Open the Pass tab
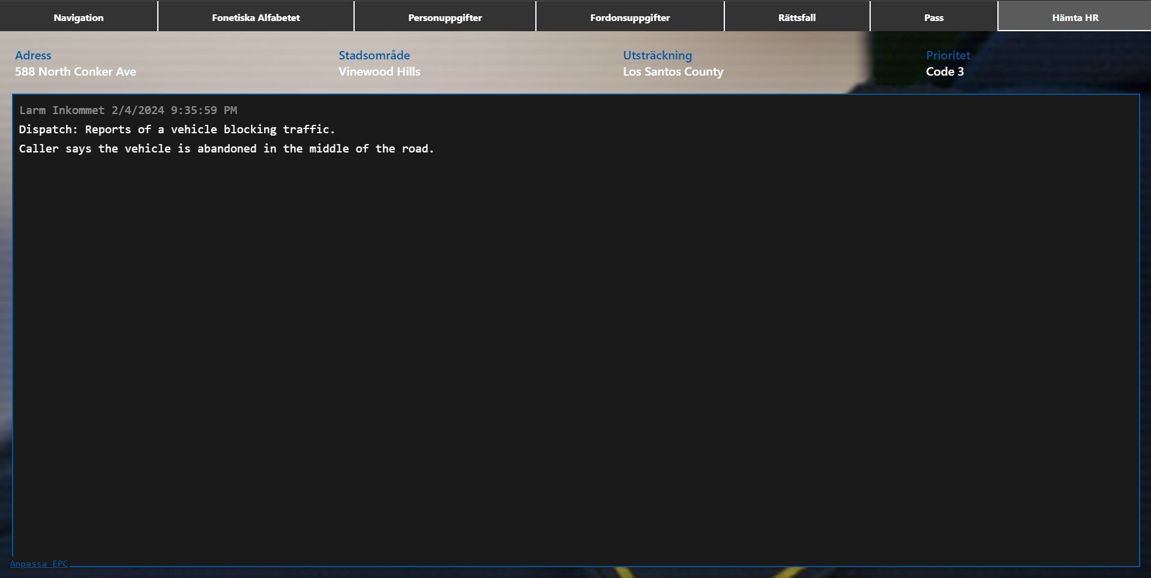1151x578 pixels. point(933,17)
